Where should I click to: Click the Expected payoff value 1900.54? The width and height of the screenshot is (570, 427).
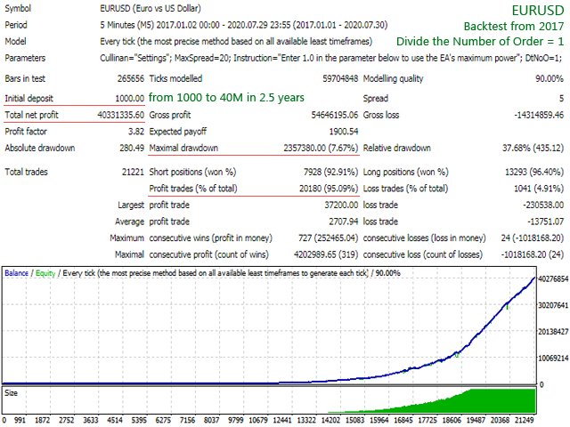pyautogui.click(x=344, y=132)
